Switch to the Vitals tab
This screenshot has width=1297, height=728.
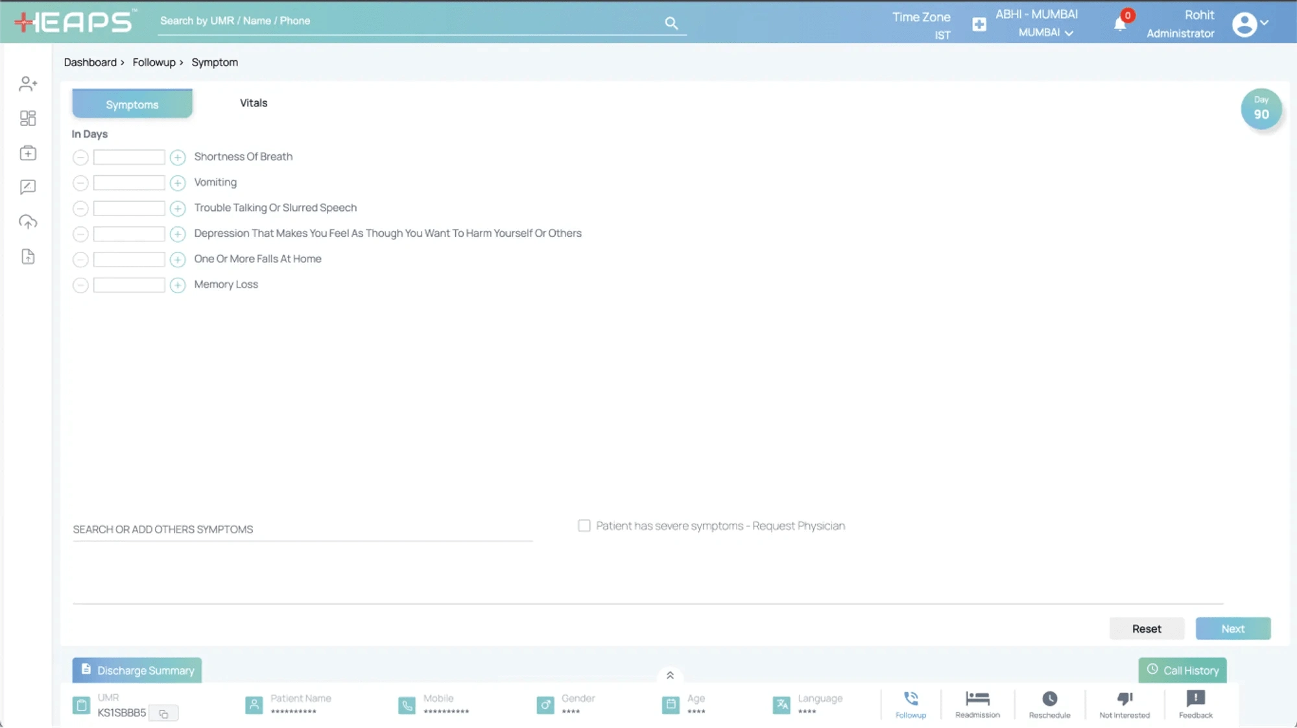point(254,103)
